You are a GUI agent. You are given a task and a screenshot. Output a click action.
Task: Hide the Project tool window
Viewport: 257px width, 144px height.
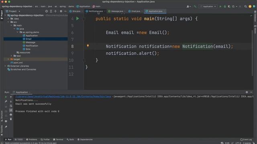point(65,11)
